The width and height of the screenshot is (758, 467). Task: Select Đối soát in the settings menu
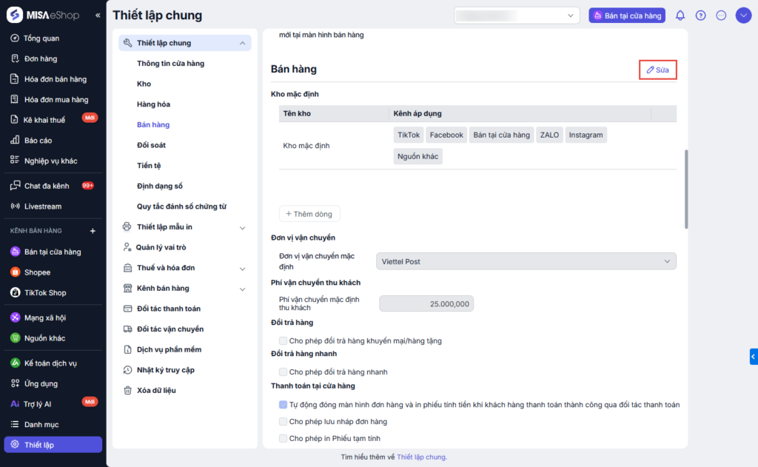click(x=151, y=145)
